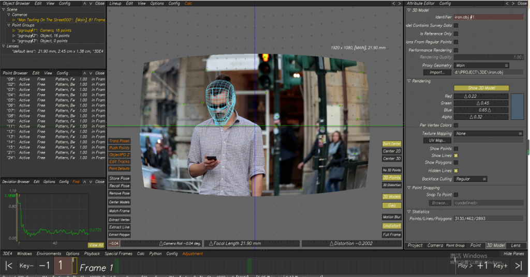
Task: Collapse the Cameras tree node
Action: (x=8, y=15)
